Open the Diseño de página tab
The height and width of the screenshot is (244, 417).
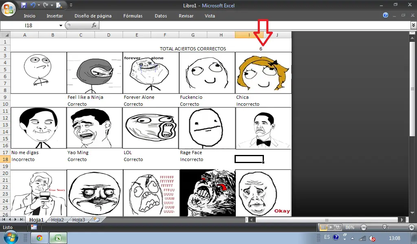click(x=93, y=16)
